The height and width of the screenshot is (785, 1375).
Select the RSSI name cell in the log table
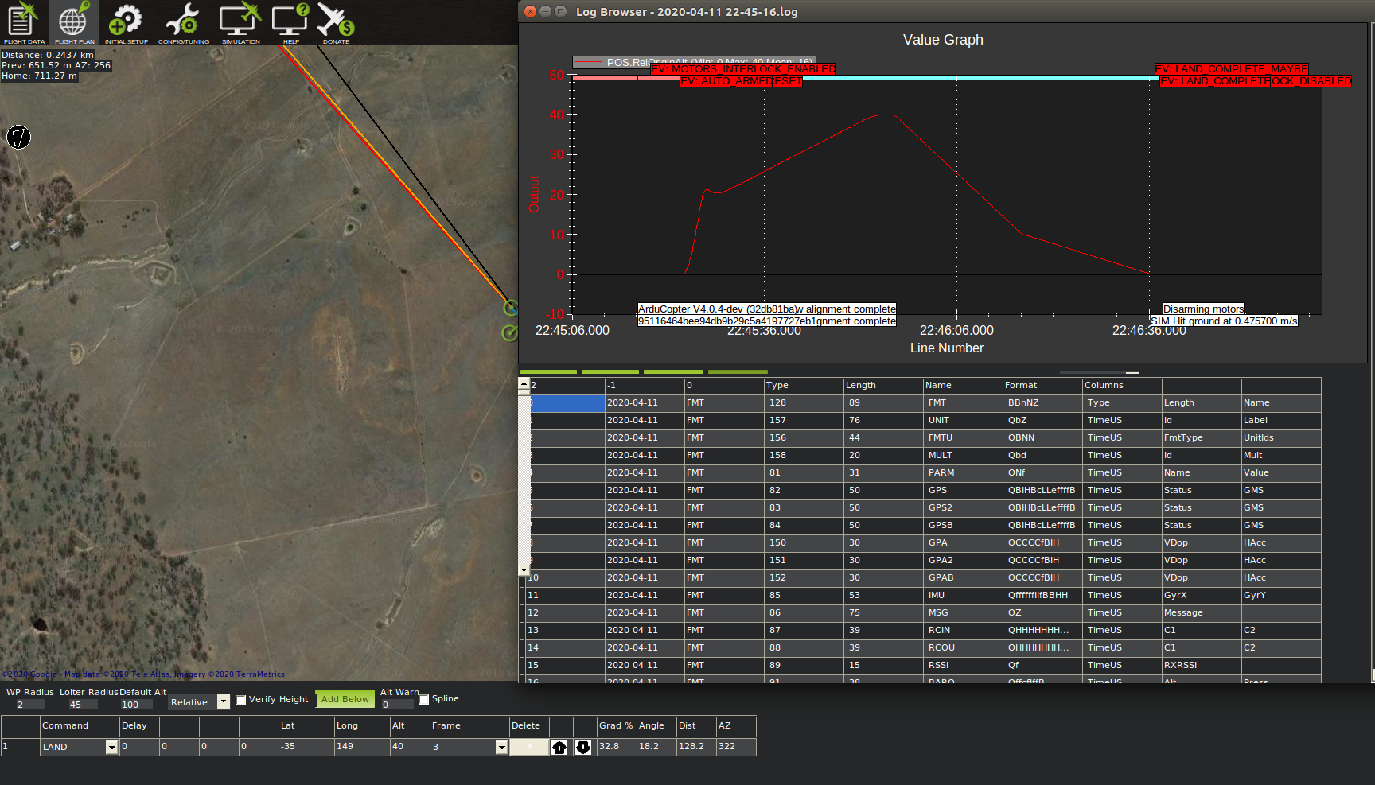(x=963, y=666)
